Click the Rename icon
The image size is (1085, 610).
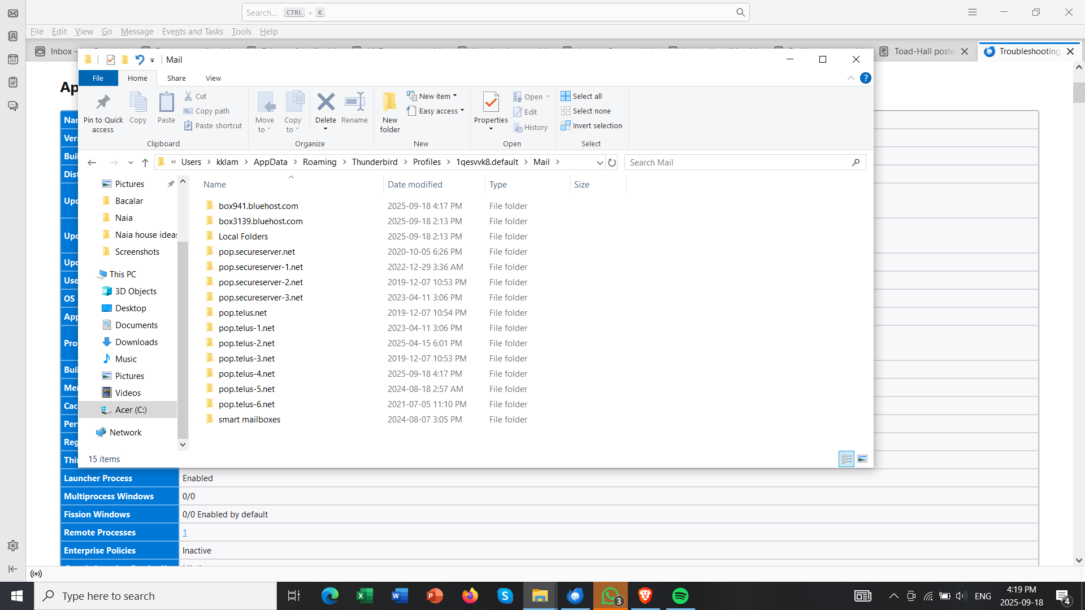(x=355, y=102)
